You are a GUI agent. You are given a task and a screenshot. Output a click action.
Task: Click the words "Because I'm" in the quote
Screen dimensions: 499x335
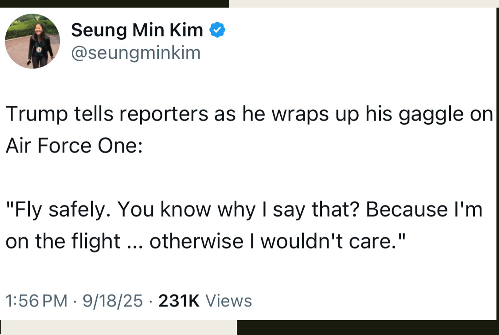(424, 210)
